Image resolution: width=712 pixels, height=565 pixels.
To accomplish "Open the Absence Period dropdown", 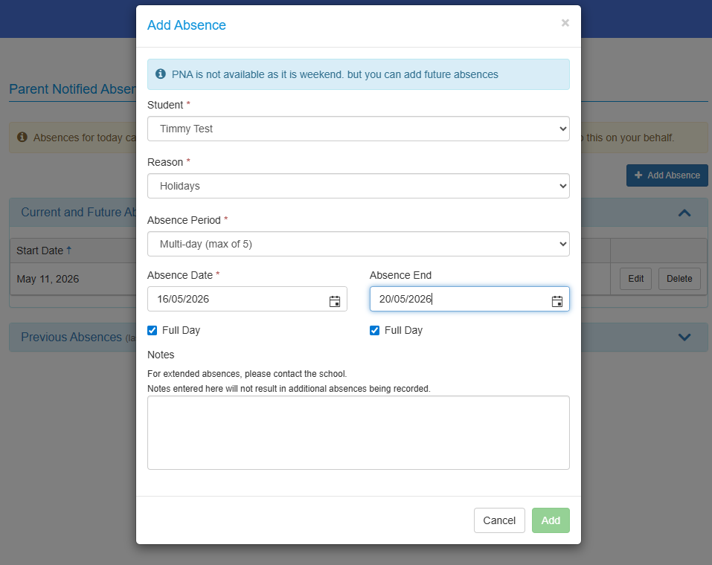I will tap(359, 244).
